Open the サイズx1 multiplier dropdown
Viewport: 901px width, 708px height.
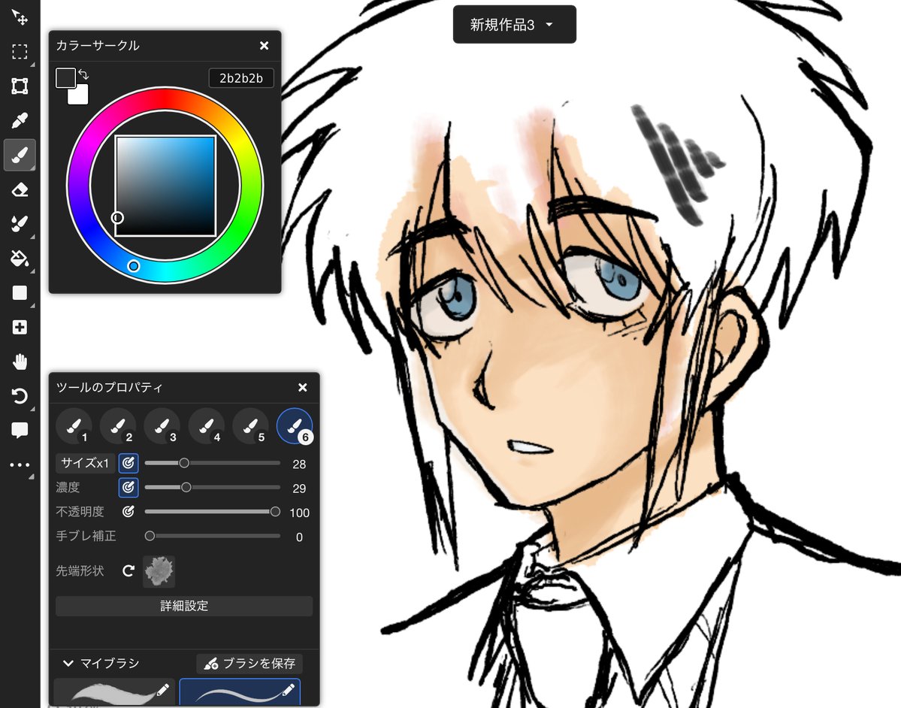click(86, 463)
